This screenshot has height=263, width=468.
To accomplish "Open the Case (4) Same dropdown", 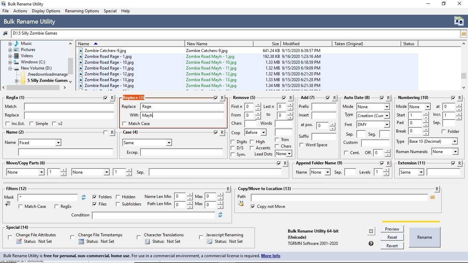I will 147,143.
